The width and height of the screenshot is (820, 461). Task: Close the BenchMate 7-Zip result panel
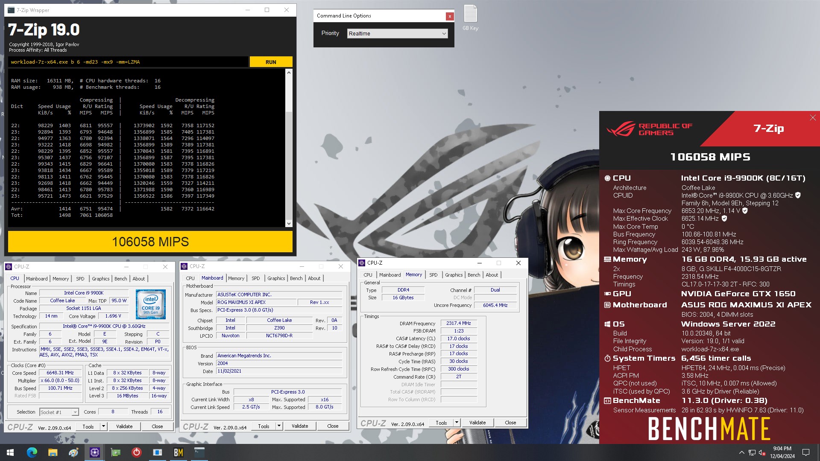812,118
